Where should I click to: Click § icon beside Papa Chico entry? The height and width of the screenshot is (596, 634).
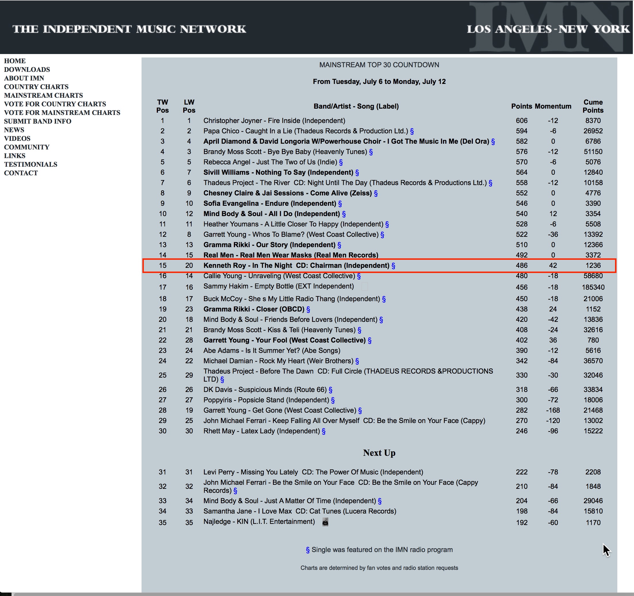(x=412, y=131)
